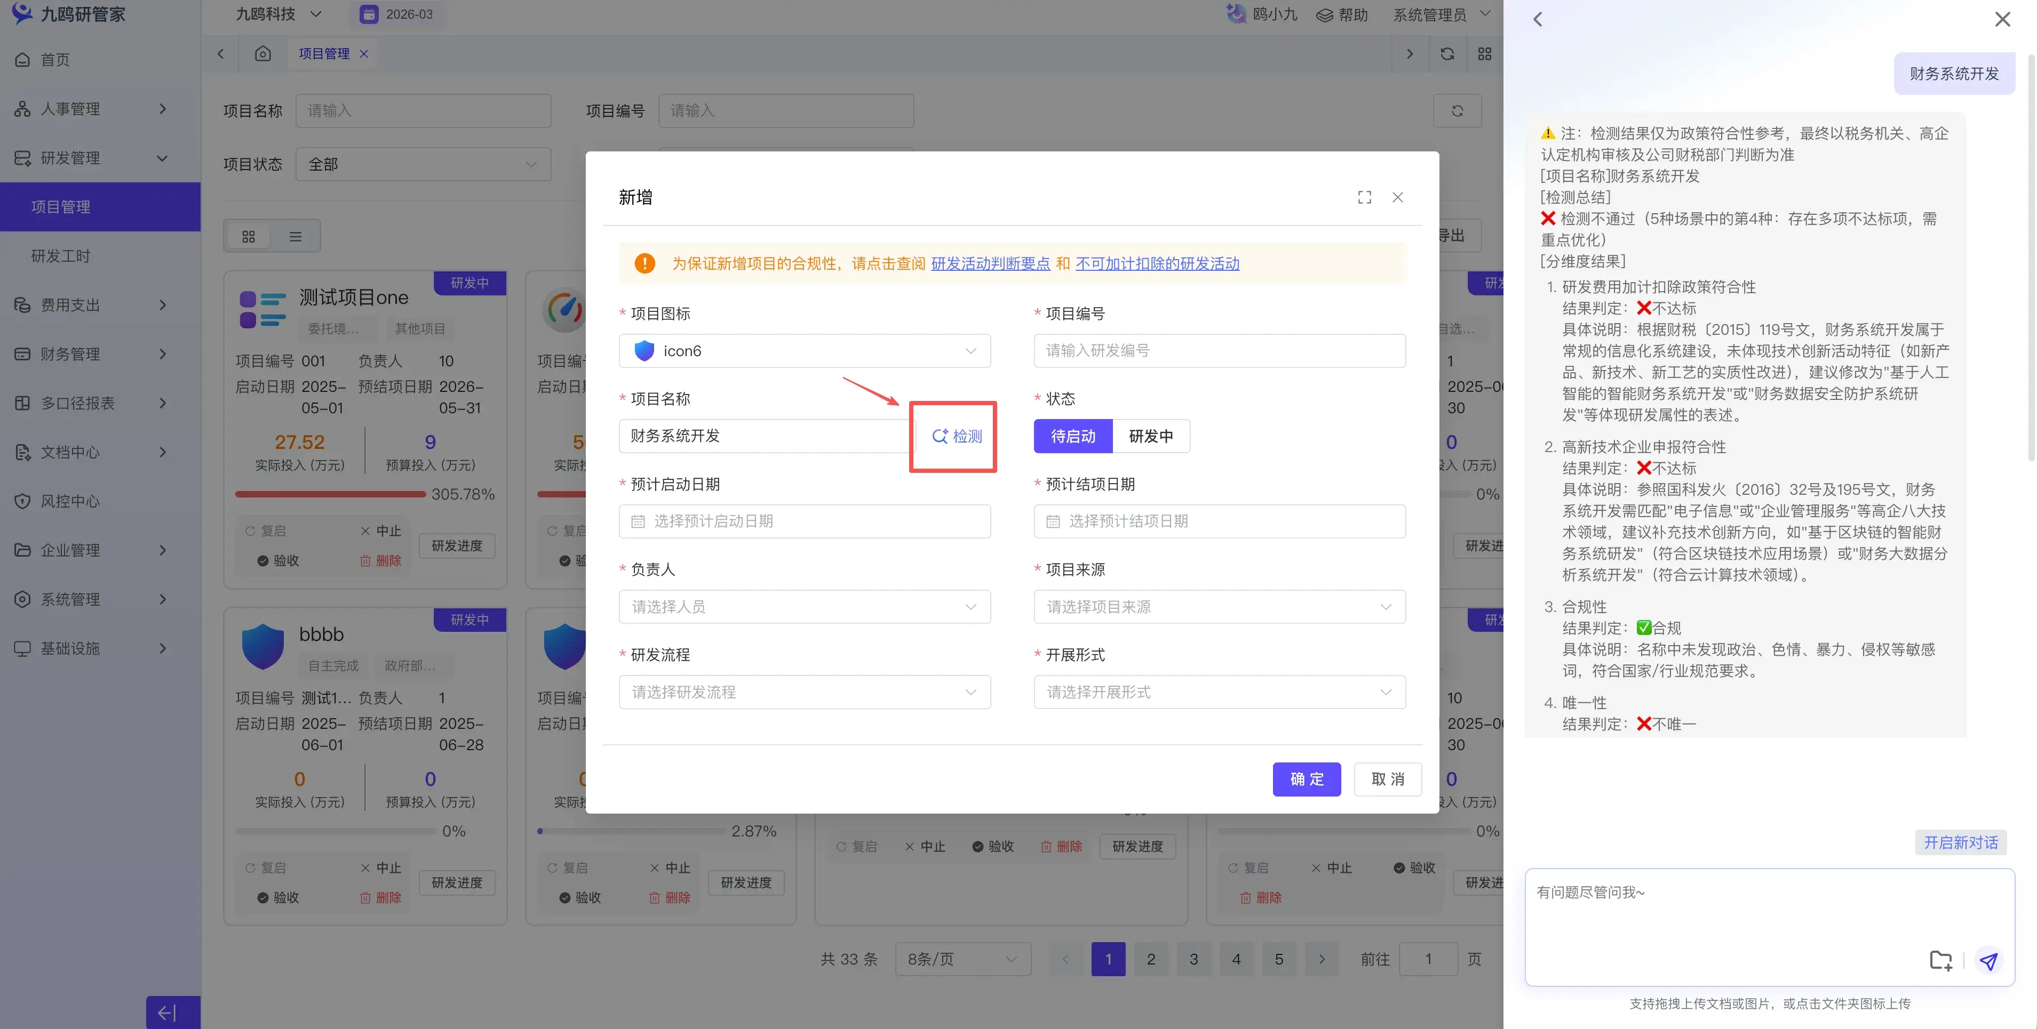Click the upload folder icon in chat
Screen dimensions: 2037x1029
pyautogui.click(x=1940, y=960)
